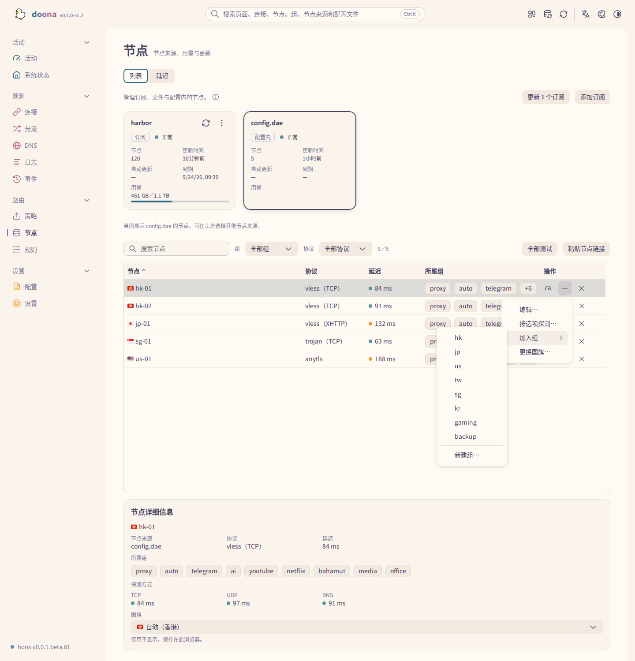The image size is (635, 661).
Task: Collapse the 活动 sidebar section
Action: click(x=87, y=42)
